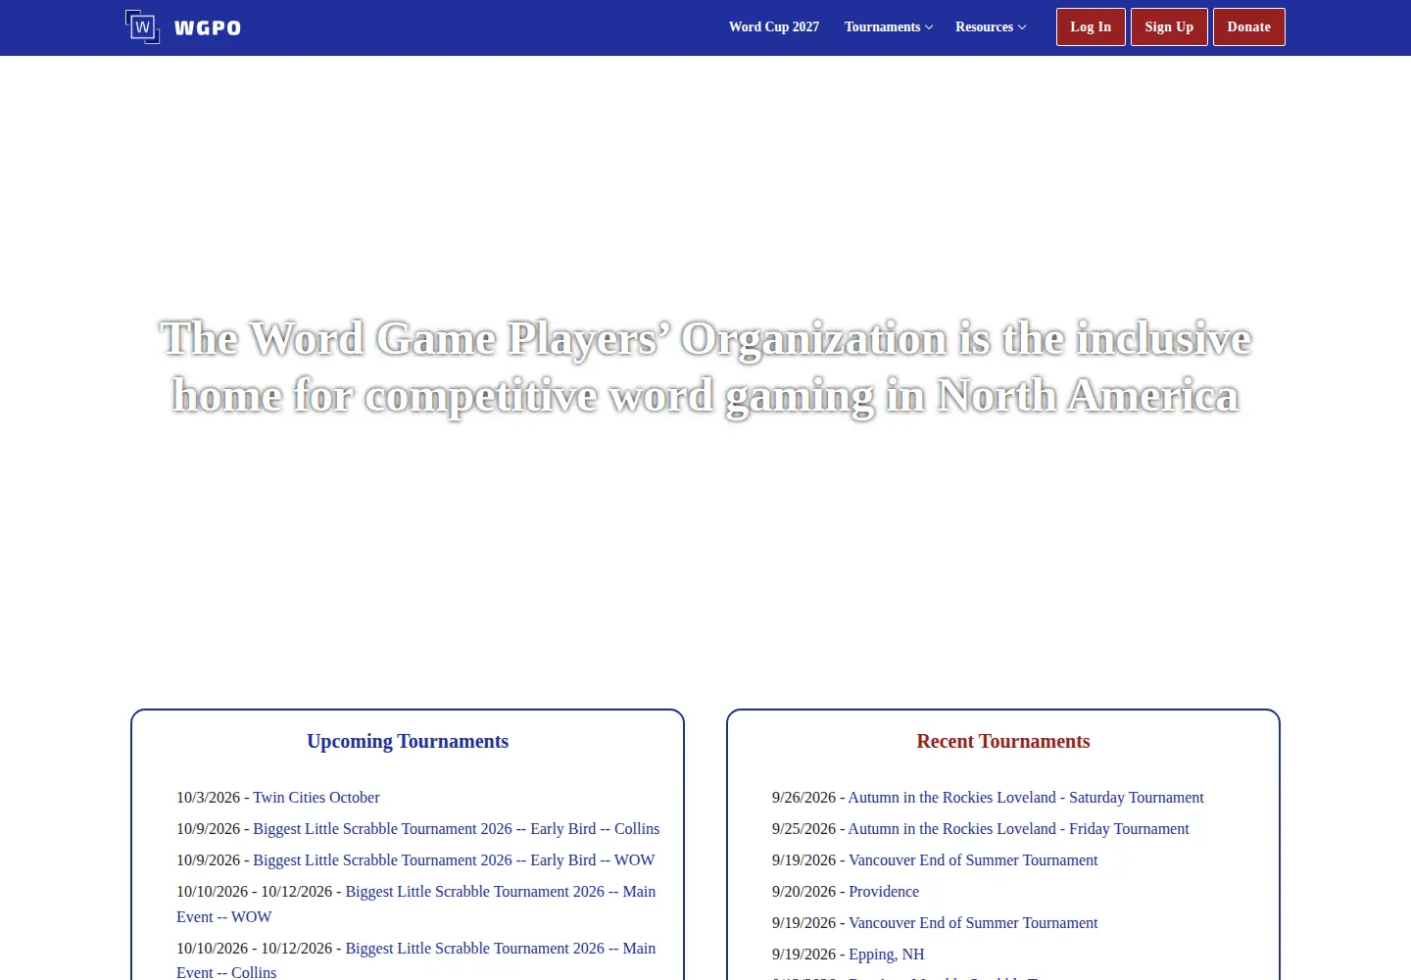Click the WGPO logo icon
This screenshot has height=980, width=1411.
(x=142, y=26)
